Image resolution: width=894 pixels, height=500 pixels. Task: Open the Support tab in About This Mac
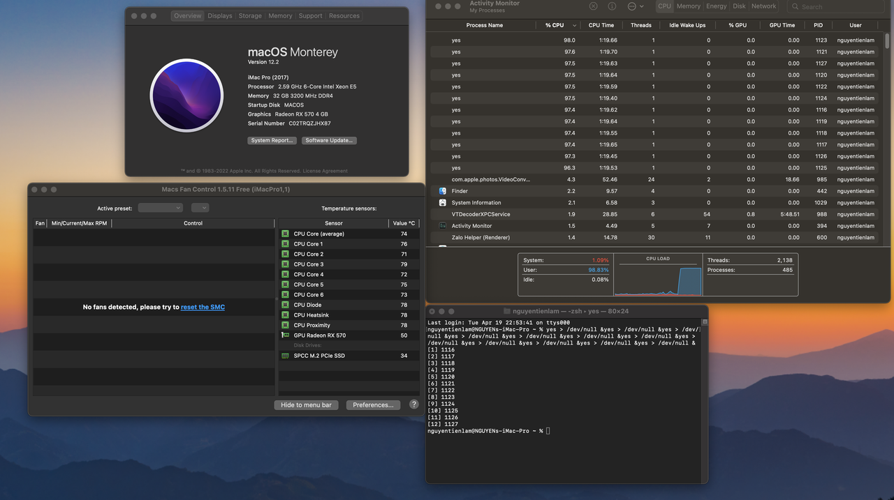tap(310, 16)
